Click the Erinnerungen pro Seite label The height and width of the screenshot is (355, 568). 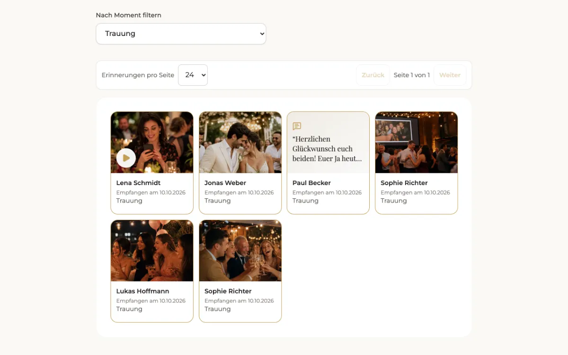pos(138,75)
